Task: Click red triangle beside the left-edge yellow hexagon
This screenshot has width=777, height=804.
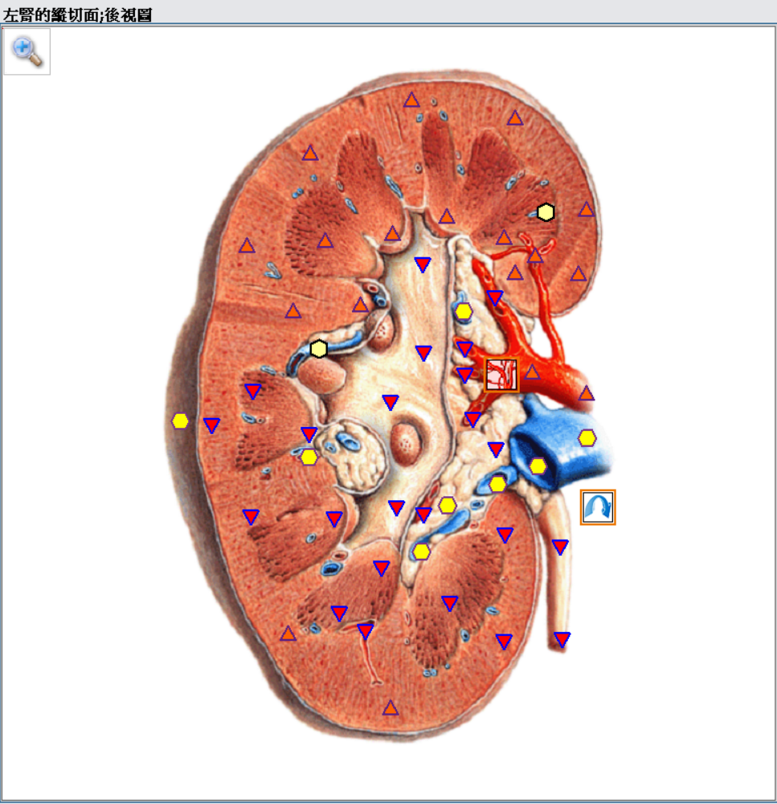Action: (x=211, y=425)
